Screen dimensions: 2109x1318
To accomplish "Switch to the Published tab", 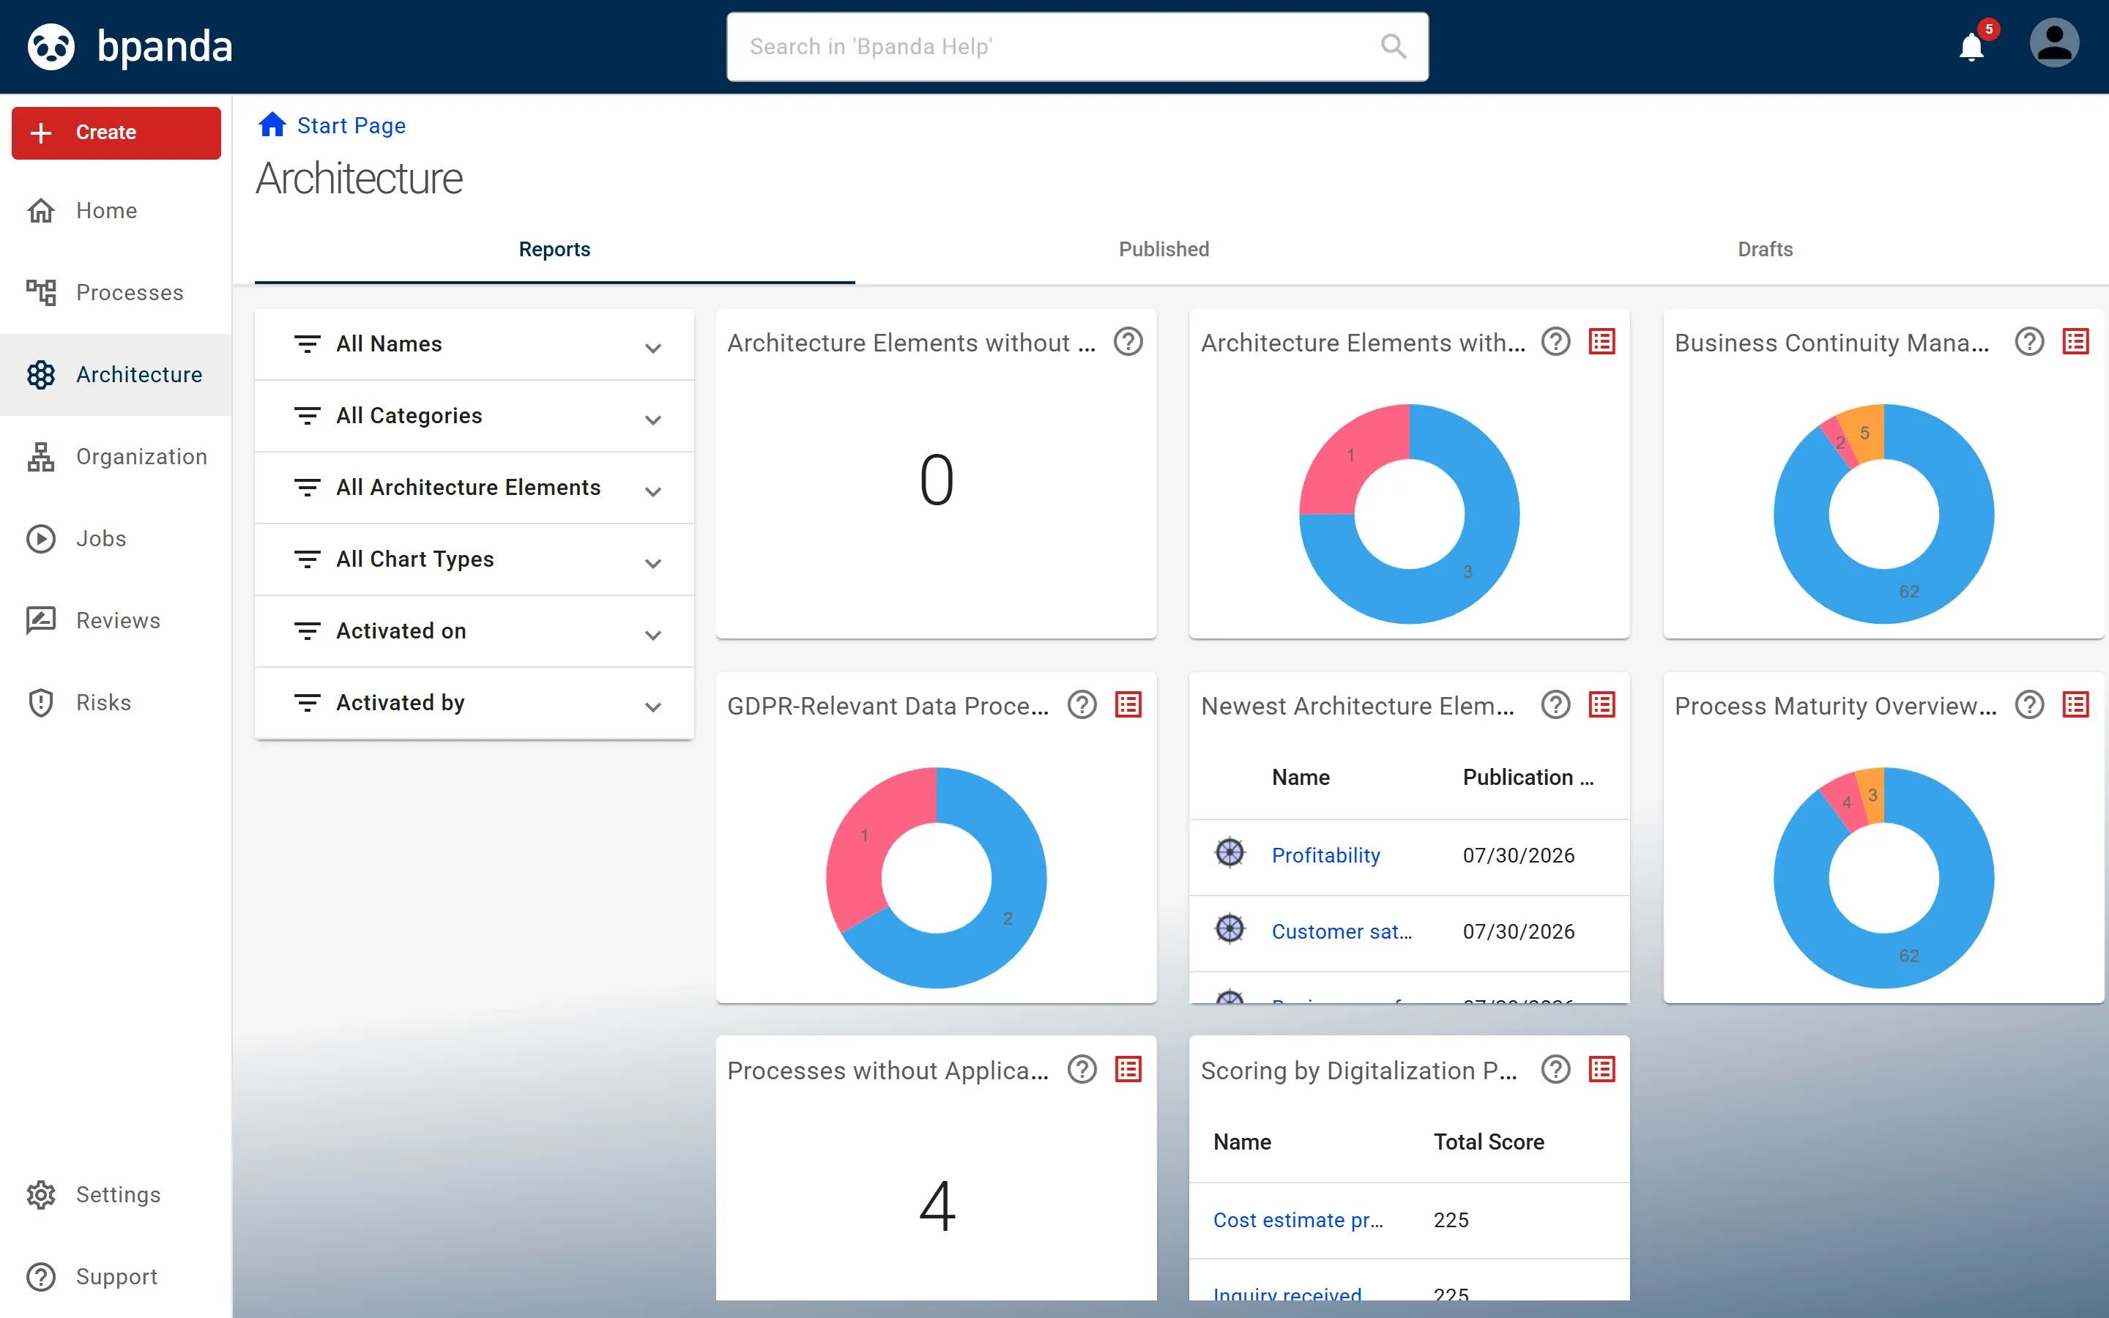I will [x=1164, y=249].
